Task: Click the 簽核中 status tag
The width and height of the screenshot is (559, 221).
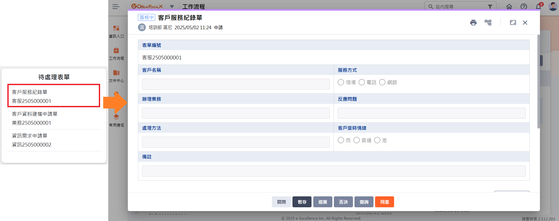Action: point(147,17)
